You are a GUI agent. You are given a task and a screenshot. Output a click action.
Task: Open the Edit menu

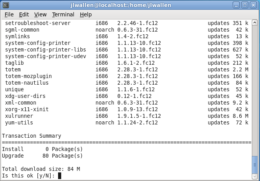click(24, 14)
